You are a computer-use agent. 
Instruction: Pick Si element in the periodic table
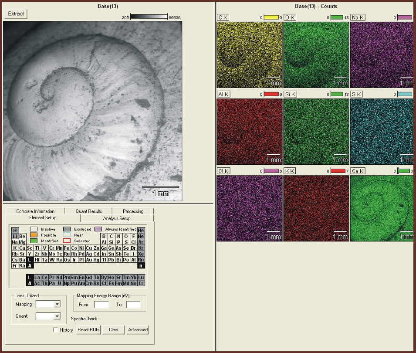(x=111, y=242)
